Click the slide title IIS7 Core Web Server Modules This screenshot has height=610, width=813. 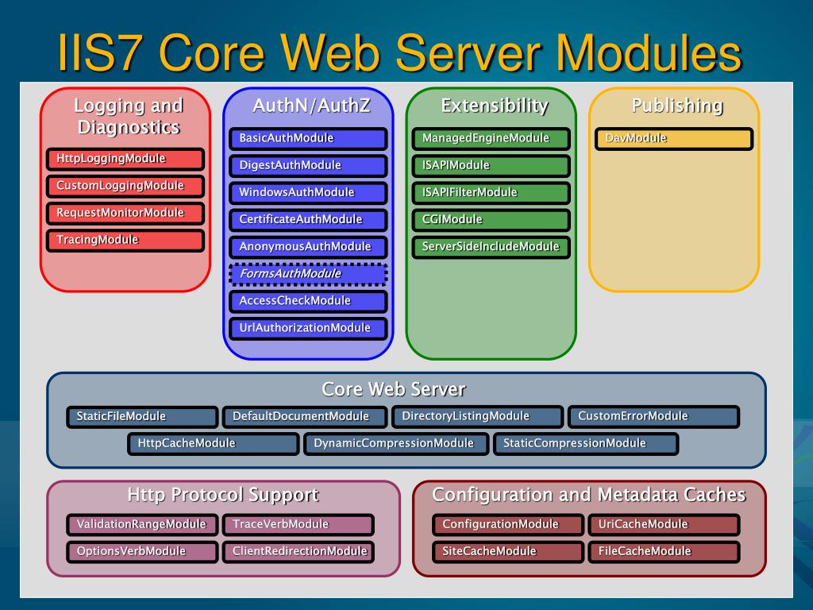(399, 51)
